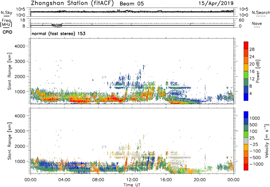
Task: Click the "Beam 05" label
Action: (x=132, y=4)
